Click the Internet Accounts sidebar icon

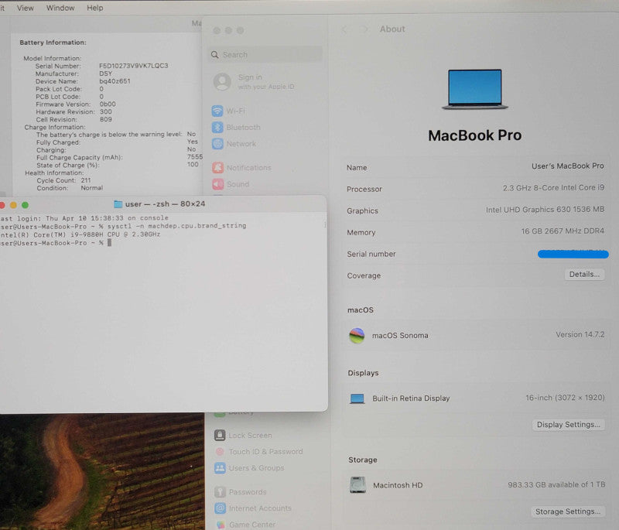tap(220, 508)
